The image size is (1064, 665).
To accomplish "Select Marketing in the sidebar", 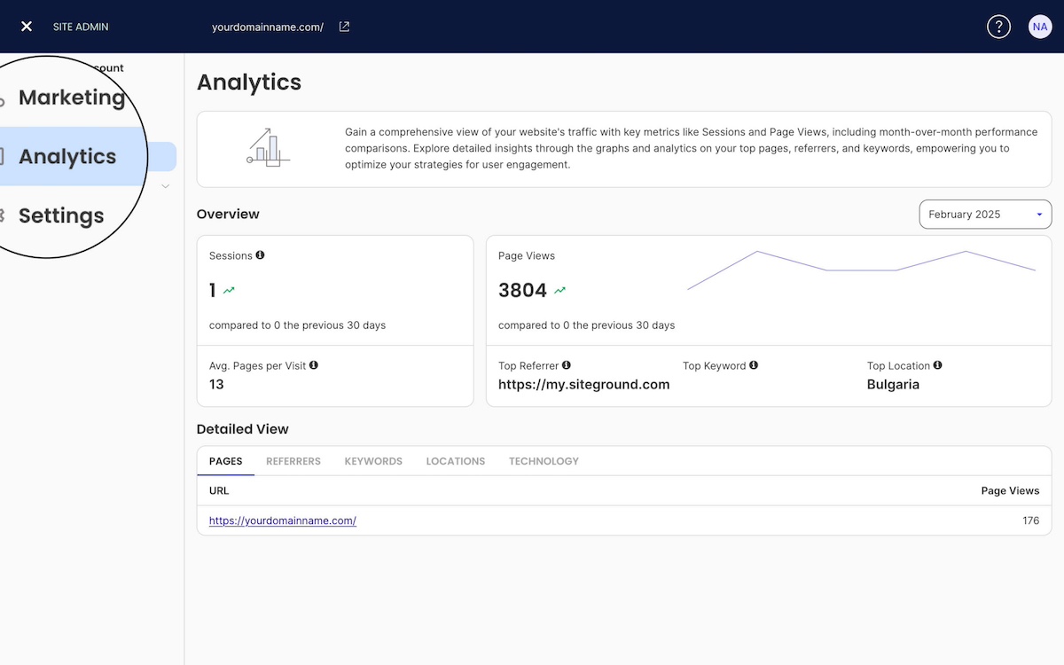I will coord(71,98).
